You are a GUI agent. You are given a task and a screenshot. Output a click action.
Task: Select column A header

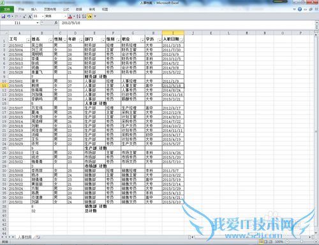pos(20,33)
